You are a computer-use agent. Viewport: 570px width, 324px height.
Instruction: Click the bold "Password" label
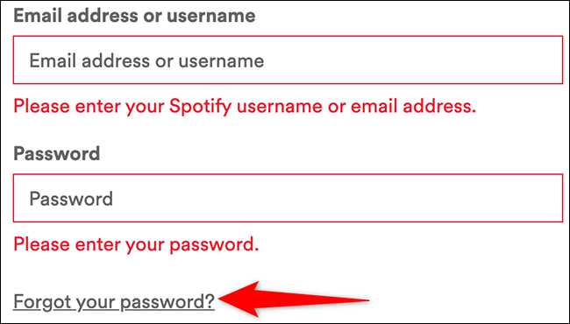[57, 153]
